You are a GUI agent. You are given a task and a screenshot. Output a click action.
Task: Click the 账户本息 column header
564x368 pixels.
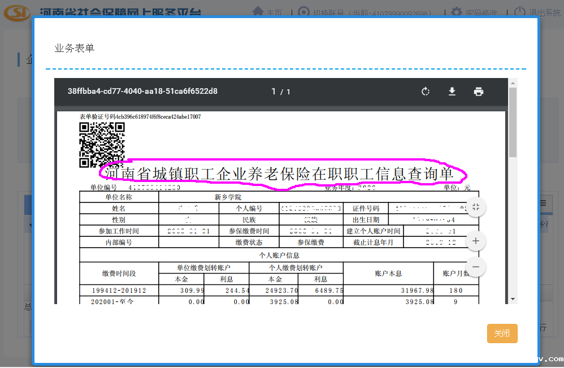(388, 274)
